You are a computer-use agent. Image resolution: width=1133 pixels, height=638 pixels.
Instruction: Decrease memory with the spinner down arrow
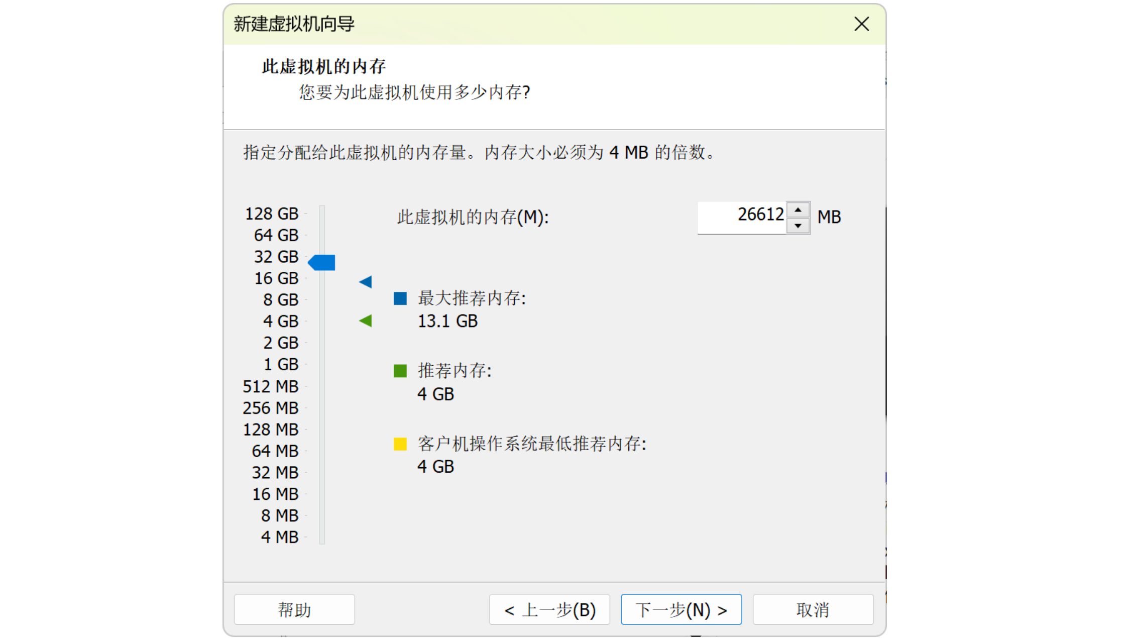pyautogui.click(x=798, y=226)
